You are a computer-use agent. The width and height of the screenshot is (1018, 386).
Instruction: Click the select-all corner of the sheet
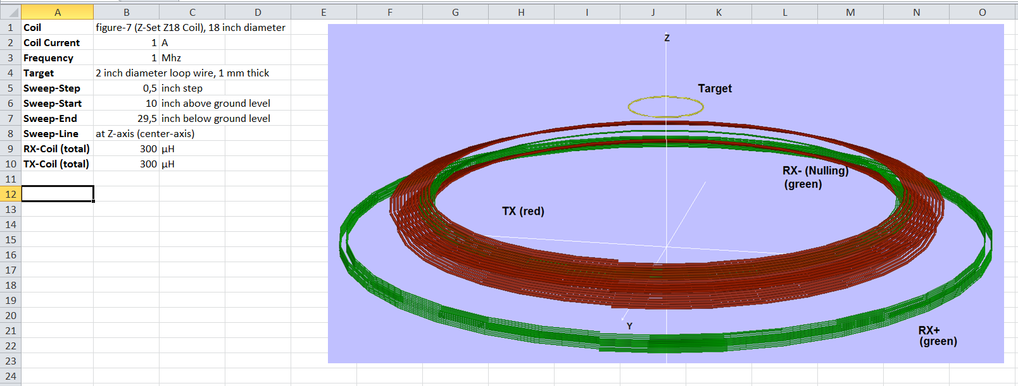(x=11, y=12)
